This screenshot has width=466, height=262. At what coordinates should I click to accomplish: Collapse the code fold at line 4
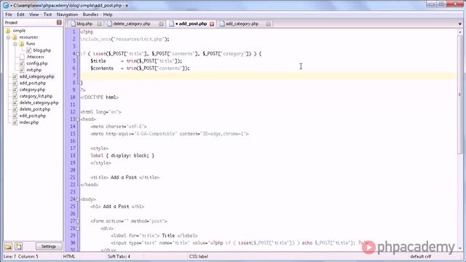[78, 54]
